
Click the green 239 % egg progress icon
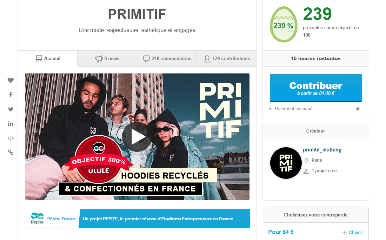[284, 24]
